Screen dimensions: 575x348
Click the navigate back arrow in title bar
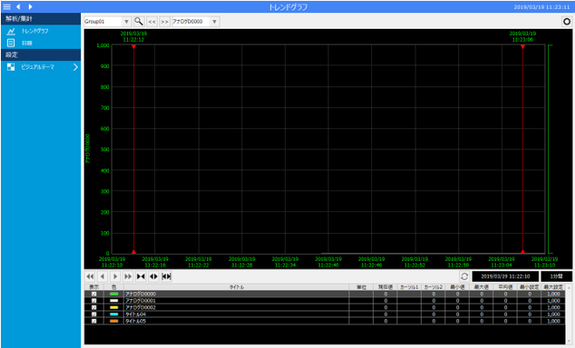pyautogui.click(x=18, y=7)
